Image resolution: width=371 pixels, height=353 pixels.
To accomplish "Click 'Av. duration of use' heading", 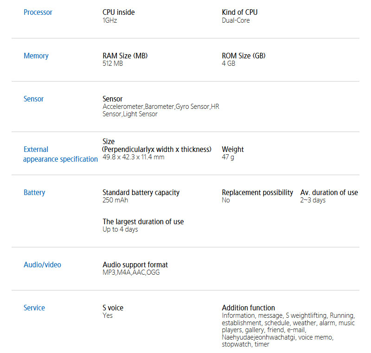I will 329,193.
